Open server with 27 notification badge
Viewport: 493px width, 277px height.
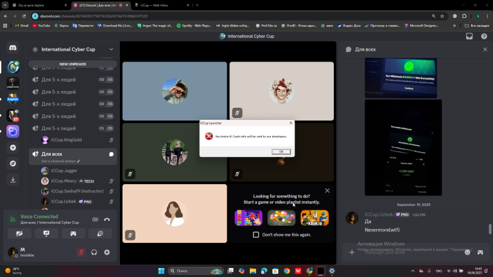(x=13, y=115)
